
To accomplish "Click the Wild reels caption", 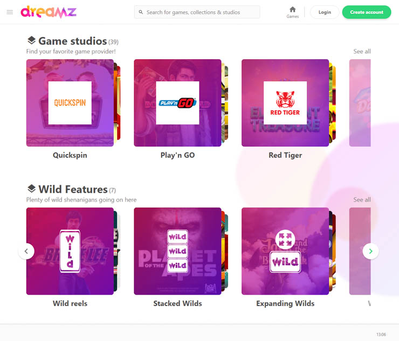I will pos(70,303).
